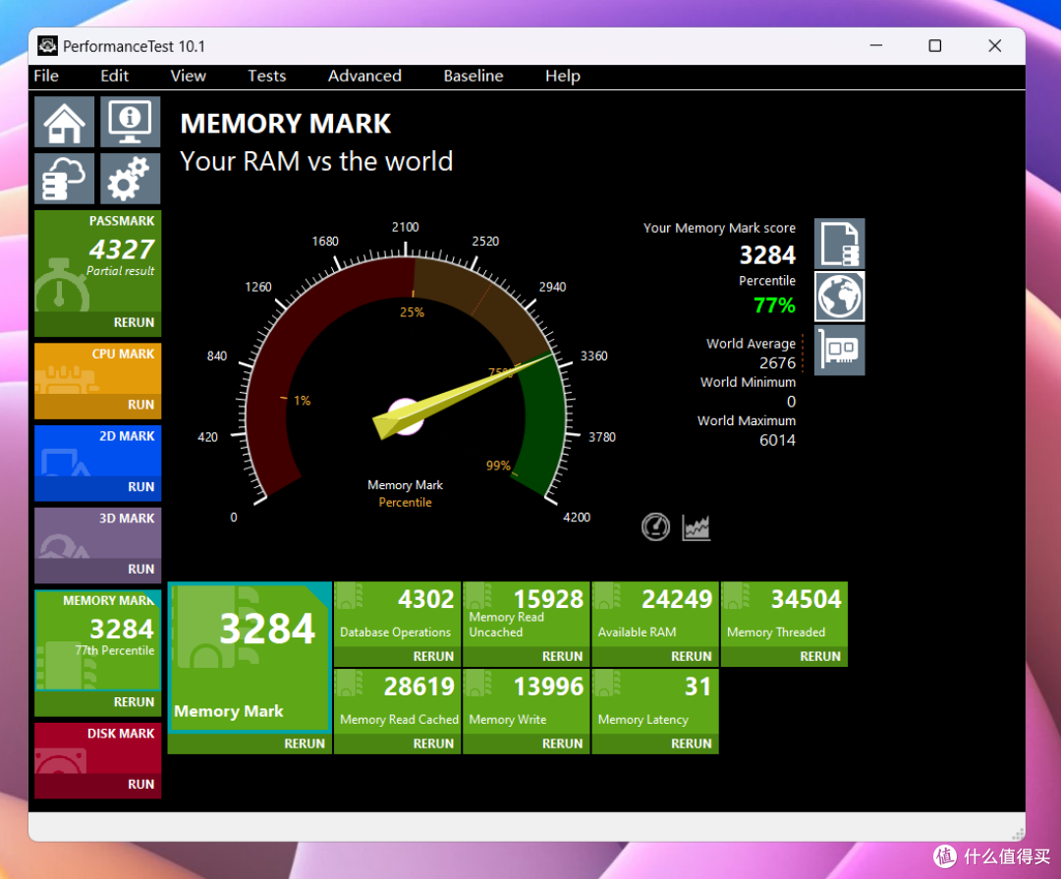Rerun the Available RAM test
Image resolution: width=1061 pixels, height=879 pixels.
(691, 656)
